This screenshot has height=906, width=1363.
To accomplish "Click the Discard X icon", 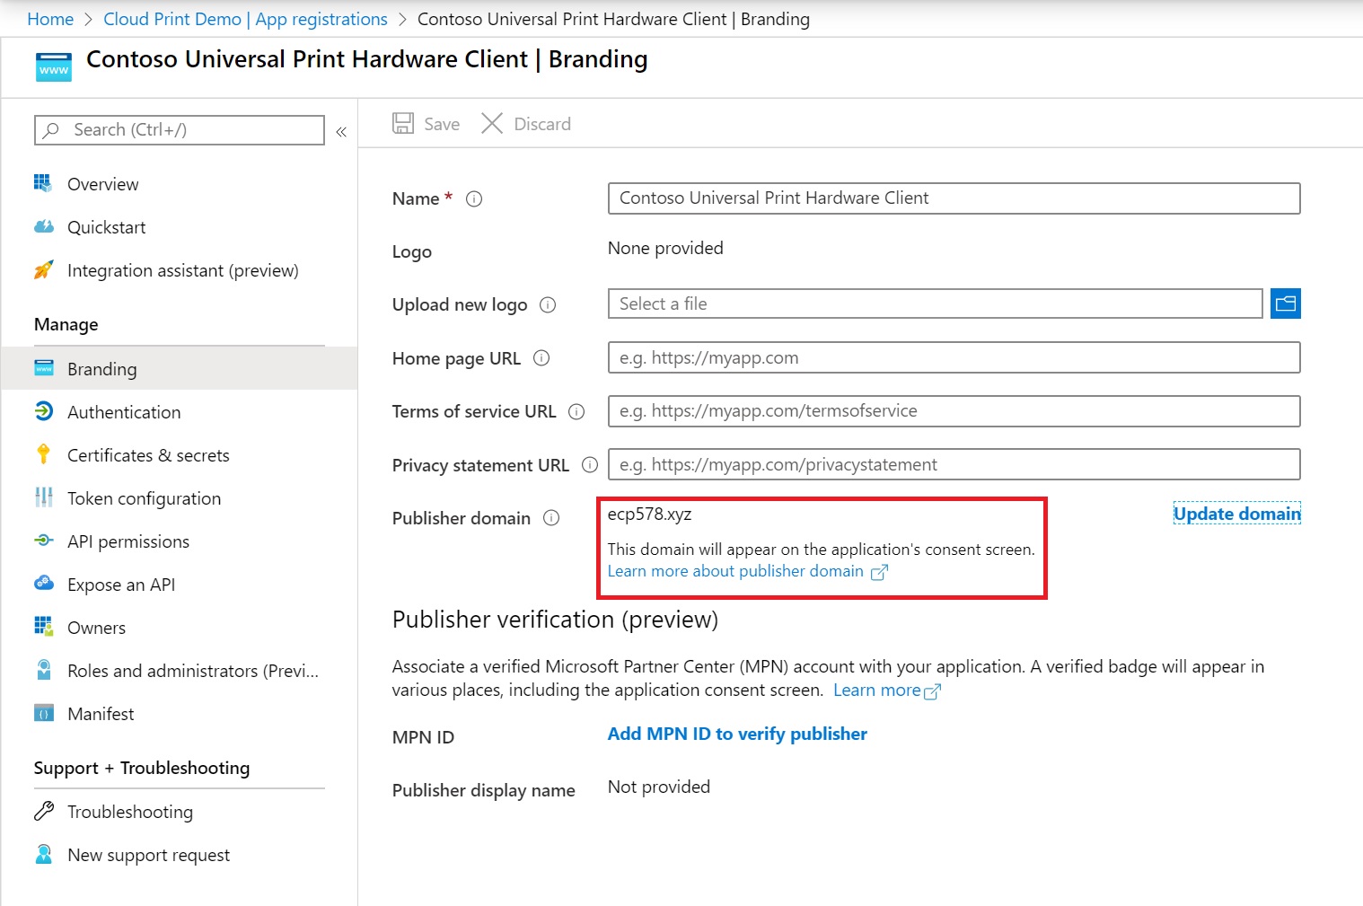I will (x=492, y=123).
